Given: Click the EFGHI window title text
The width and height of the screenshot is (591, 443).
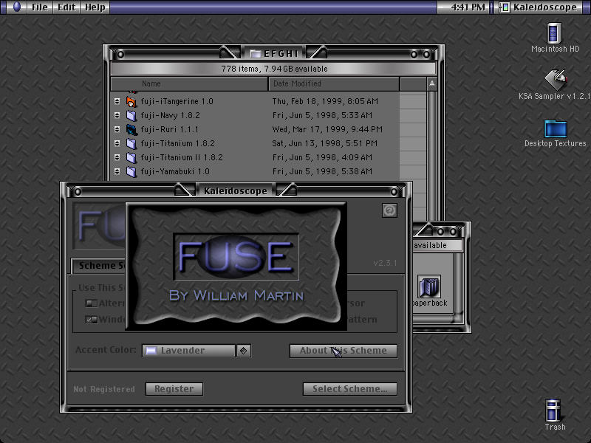Looking at the screenshot, I should coord(281,54).
